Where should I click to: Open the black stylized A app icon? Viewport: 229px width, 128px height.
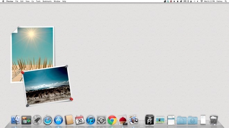(150, 120)
